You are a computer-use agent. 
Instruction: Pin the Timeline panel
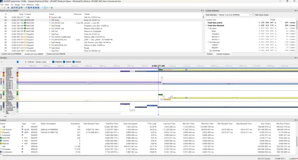pyautogui.click(x=295, y=58)
